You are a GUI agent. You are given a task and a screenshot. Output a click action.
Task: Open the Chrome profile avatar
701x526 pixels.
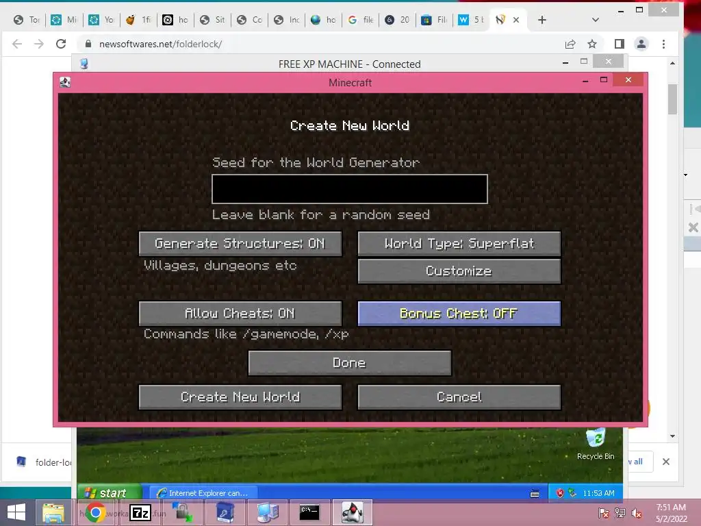click(641, 44)
